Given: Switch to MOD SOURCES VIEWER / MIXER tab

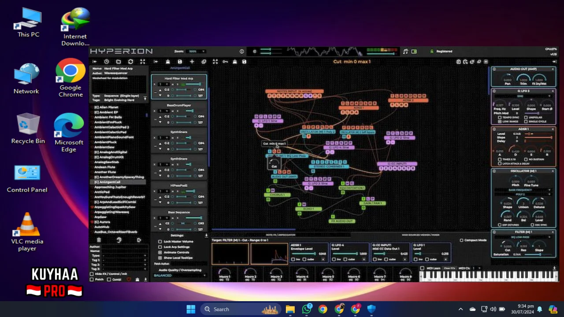Looking at the screenshot, I should click(420, 235).
